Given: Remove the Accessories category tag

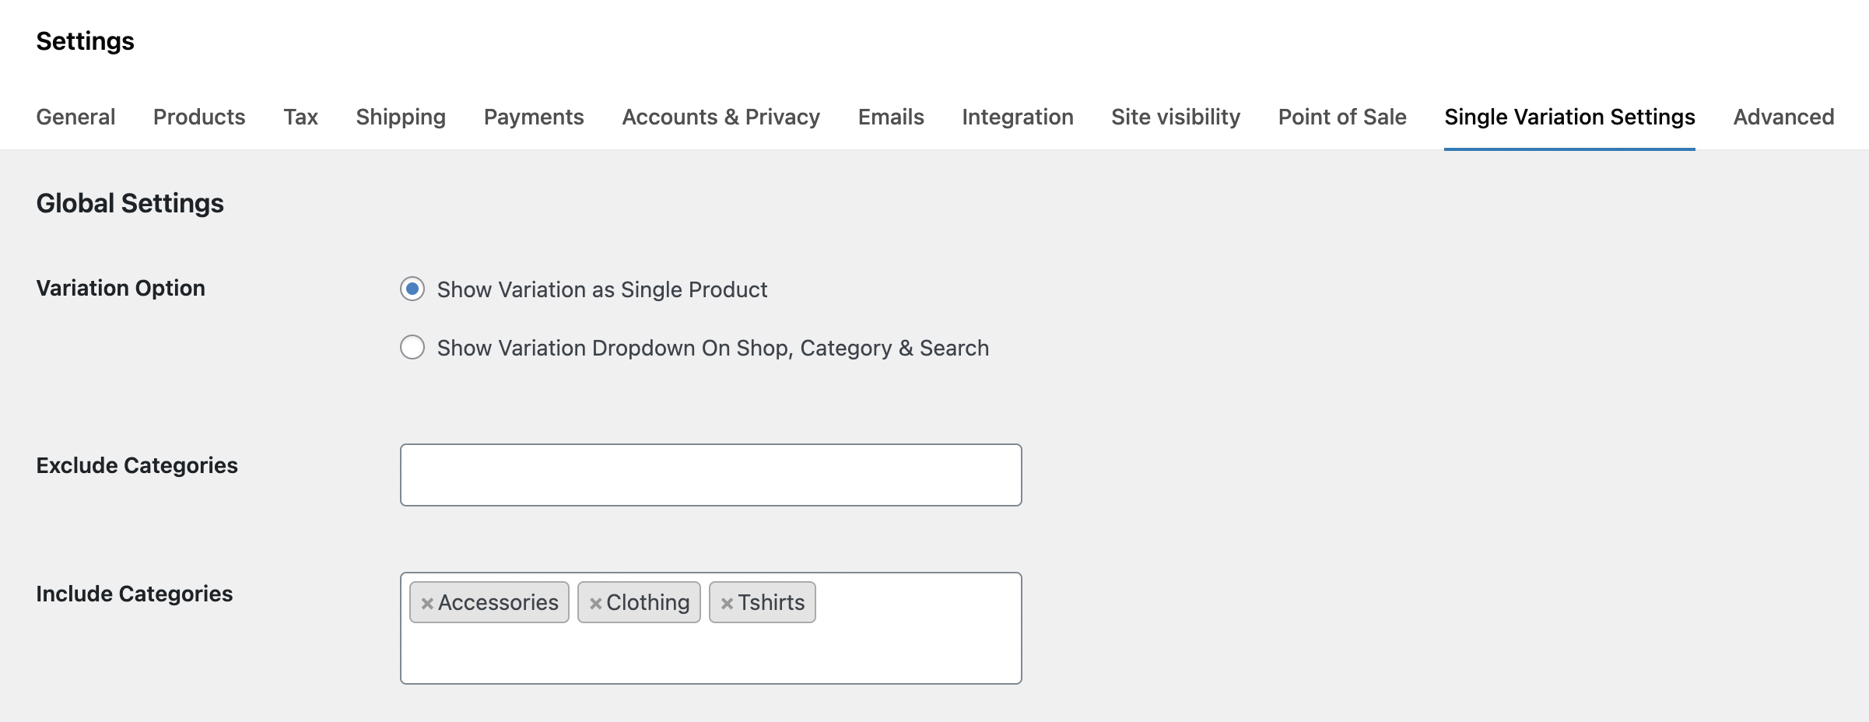Looking at the screenshot, I should (426, 603).
